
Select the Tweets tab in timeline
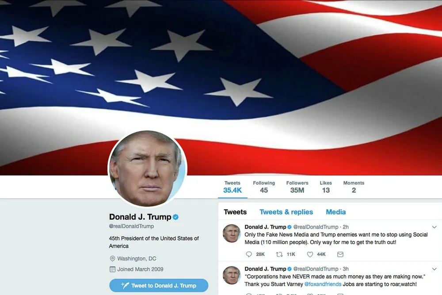235,212
